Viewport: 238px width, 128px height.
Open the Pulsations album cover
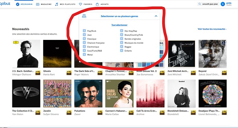(x=88, y=94)
